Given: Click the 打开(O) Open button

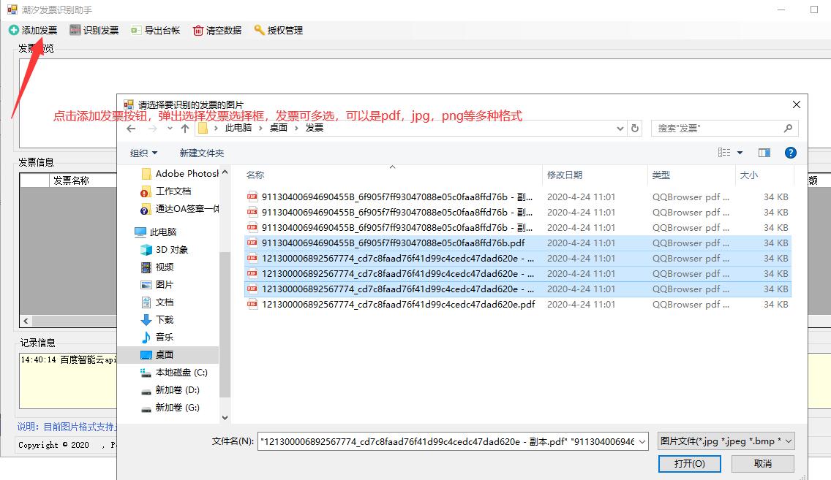Looking at the screenshot, I should 689,463.
